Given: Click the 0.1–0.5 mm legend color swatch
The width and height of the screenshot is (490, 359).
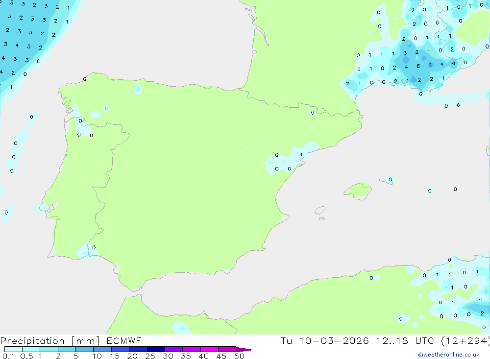Looking at the screenshot, I should coord(13,349).
